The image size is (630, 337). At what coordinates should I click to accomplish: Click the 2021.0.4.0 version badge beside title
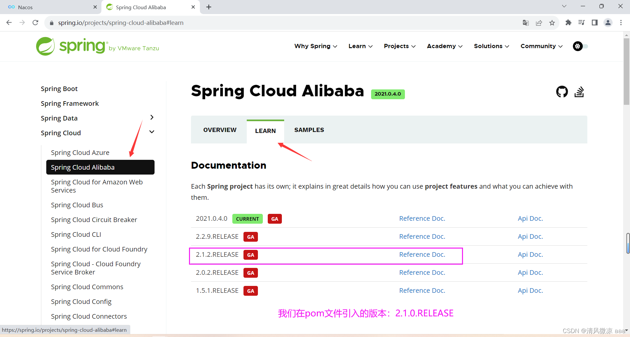click(388, 94)
